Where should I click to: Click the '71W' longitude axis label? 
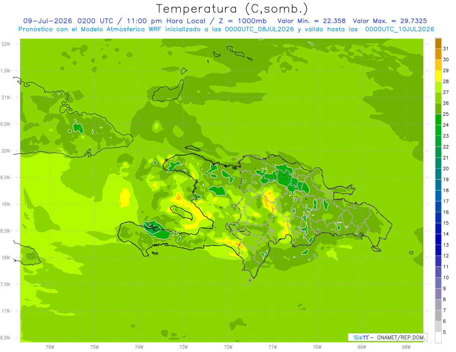pyautogui.click(x=273, y=347)
